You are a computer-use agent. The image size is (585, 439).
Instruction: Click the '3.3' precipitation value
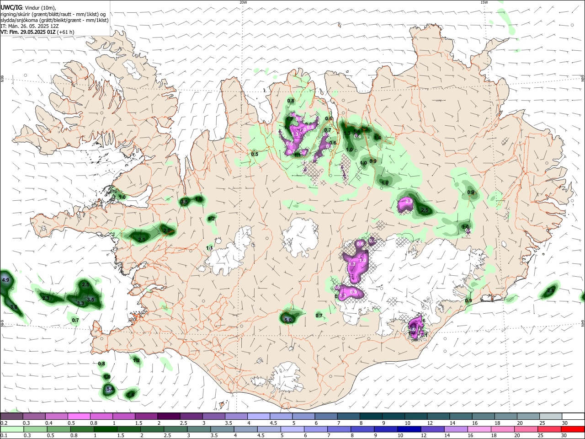[x=80, y=303]
